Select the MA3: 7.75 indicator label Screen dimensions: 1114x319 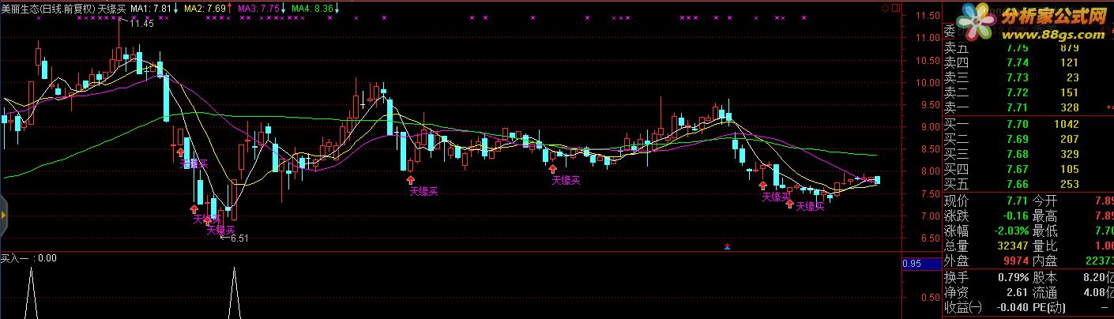coord(261,8)
